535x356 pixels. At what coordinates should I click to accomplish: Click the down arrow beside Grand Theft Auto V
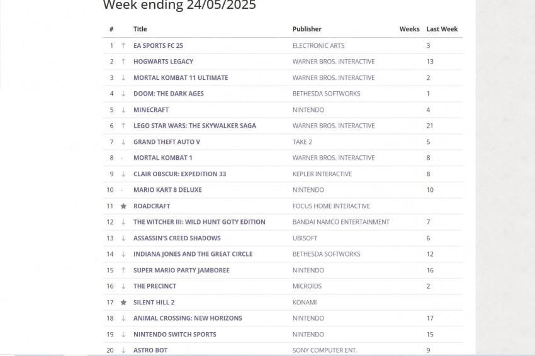coord(123,142)
